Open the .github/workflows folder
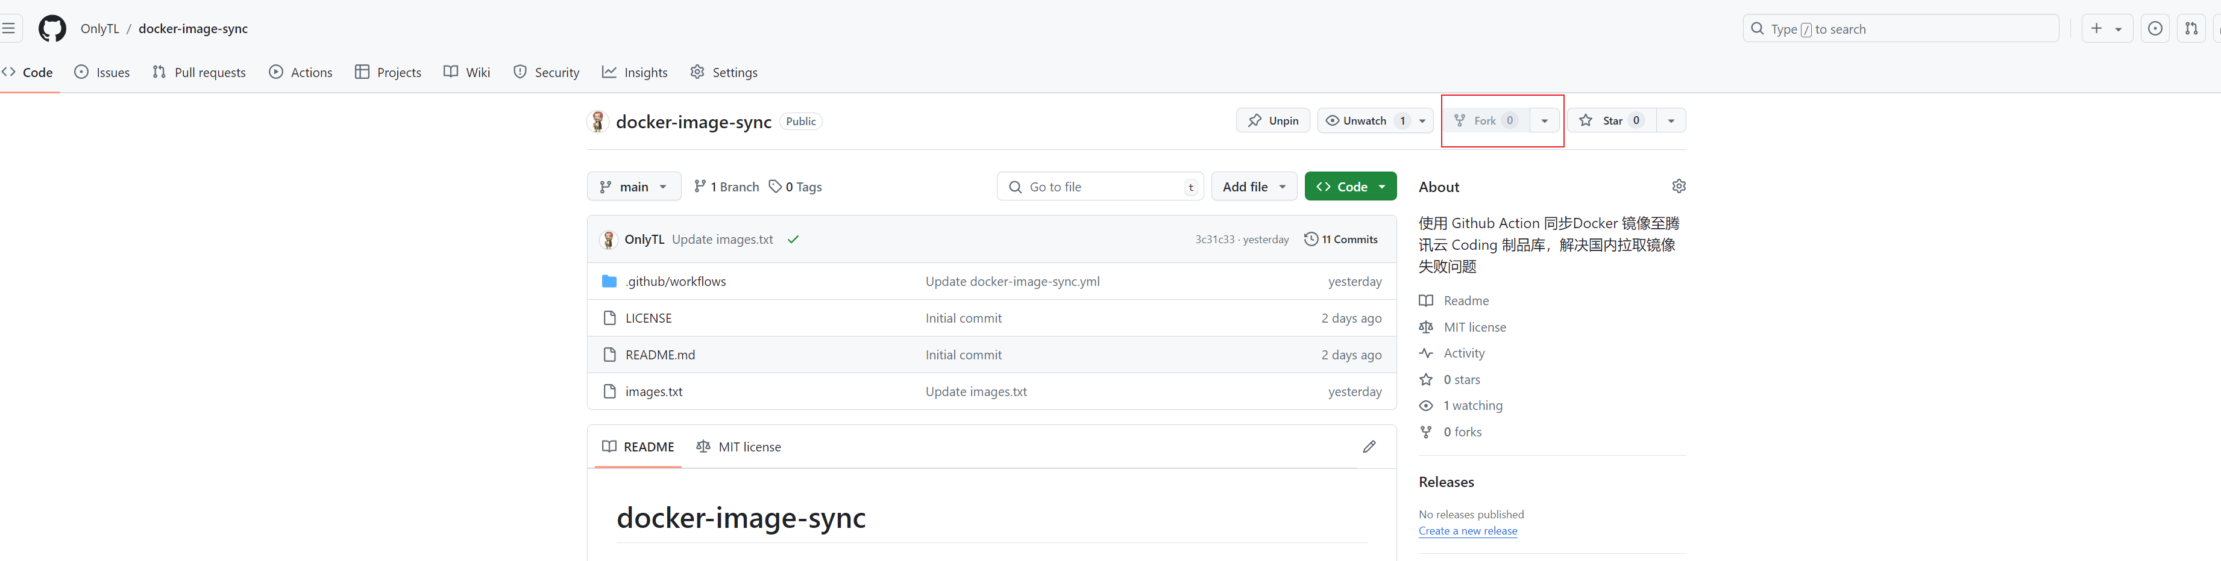 [675, 281]
